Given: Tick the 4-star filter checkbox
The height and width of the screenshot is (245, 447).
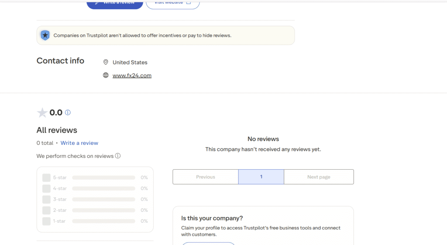Looking at the screenshot, I should pyautogui.click(x=46, y=188).
